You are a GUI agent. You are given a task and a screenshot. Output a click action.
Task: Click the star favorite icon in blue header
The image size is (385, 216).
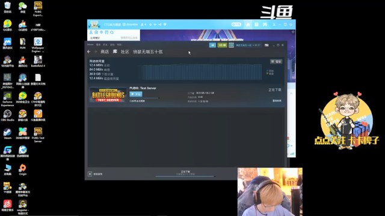[x=150, y=25]
